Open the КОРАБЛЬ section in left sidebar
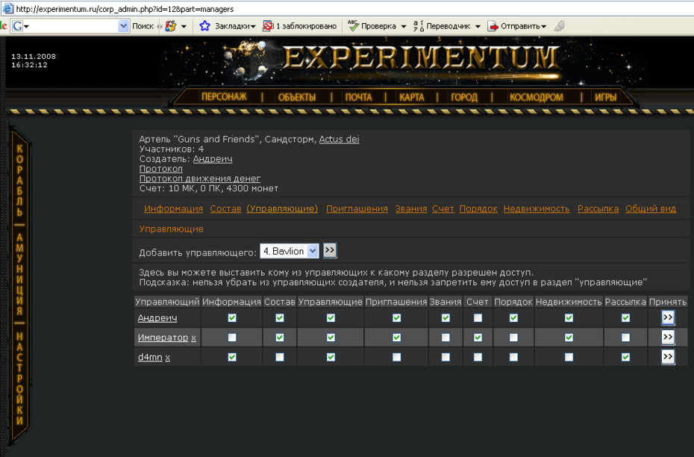 [x=19, y=180]
